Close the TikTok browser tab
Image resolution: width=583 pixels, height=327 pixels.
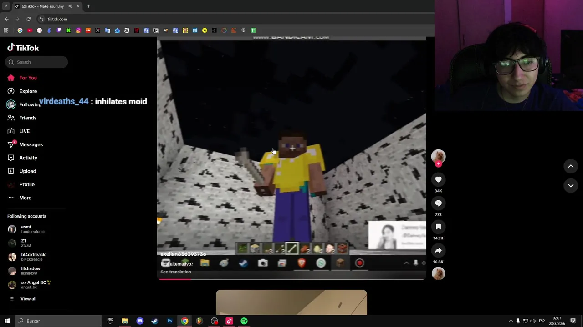tap(77, 6)
